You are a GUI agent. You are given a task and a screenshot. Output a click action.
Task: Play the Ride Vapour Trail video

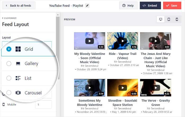pos(123,41)
